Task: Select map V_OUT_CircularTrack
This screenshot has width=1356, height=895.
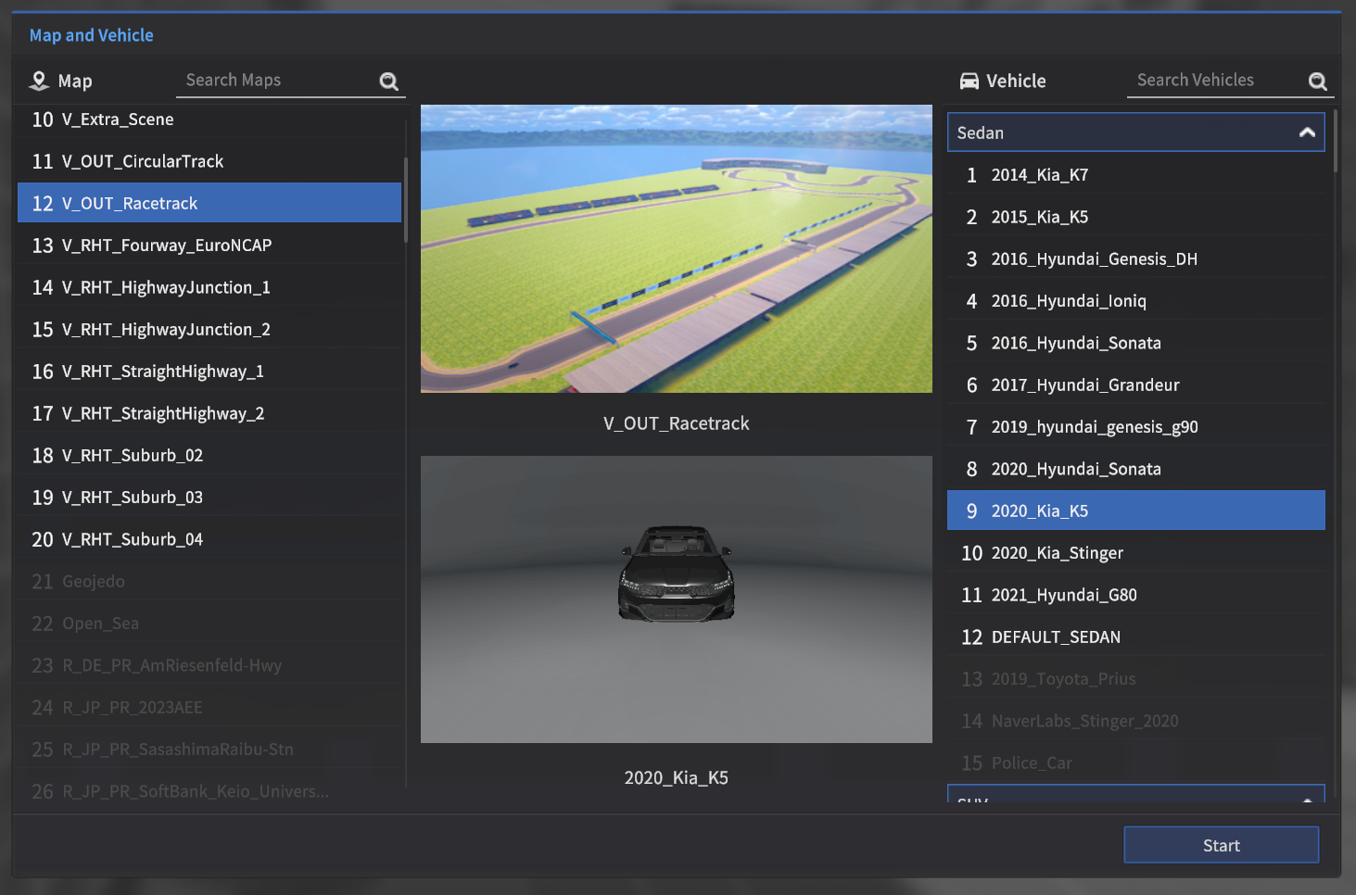Action: click(209, 161)
